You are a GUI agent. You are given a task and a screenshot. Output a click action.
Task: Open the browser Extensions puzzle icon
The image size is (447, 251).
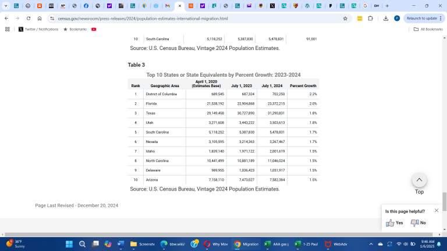[370, 18]
